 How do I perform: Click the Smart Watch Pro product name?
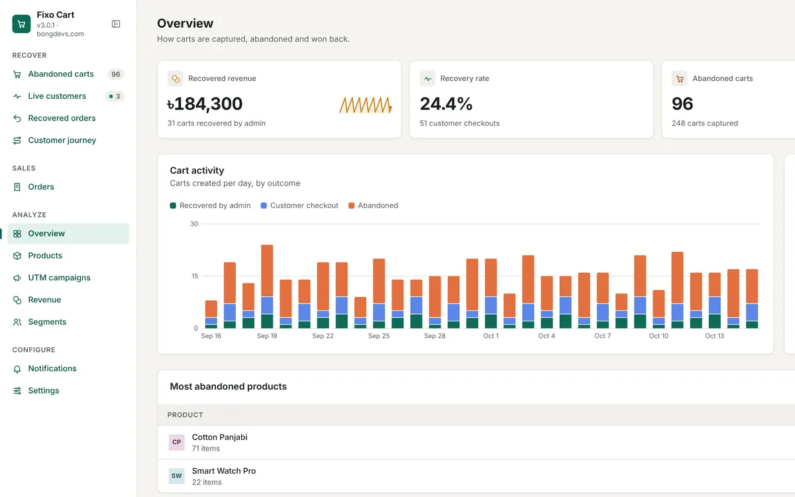224,471
